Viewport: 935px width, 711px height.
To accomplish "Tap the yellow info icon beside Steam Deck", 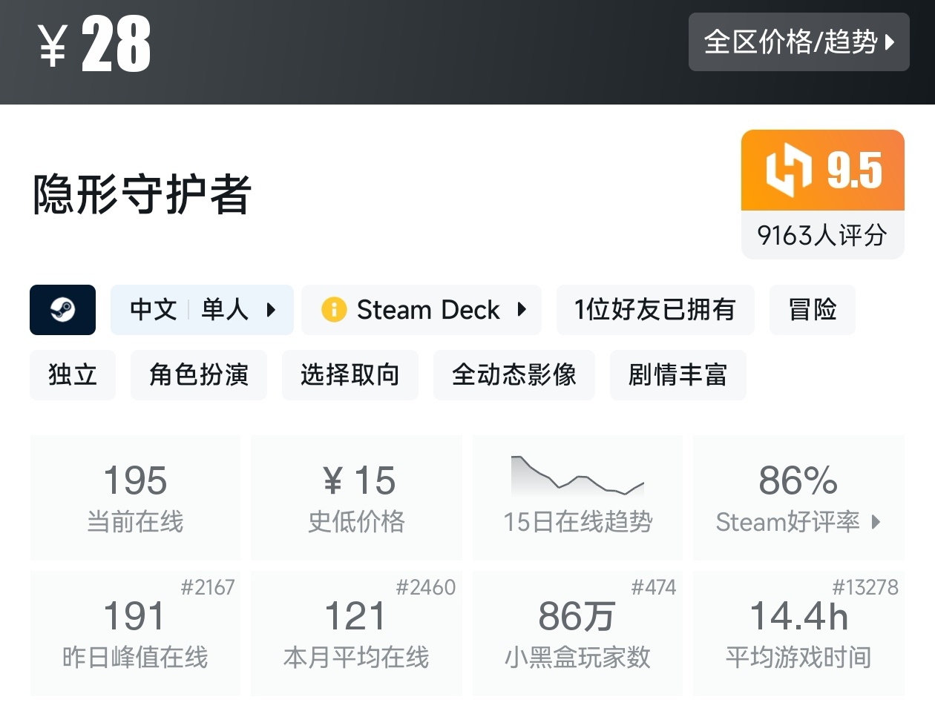I will (x=333, y=309).
